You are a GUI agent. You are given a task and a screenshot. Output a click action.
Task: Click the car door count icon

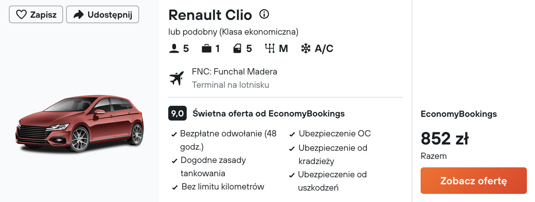[238, 48]
